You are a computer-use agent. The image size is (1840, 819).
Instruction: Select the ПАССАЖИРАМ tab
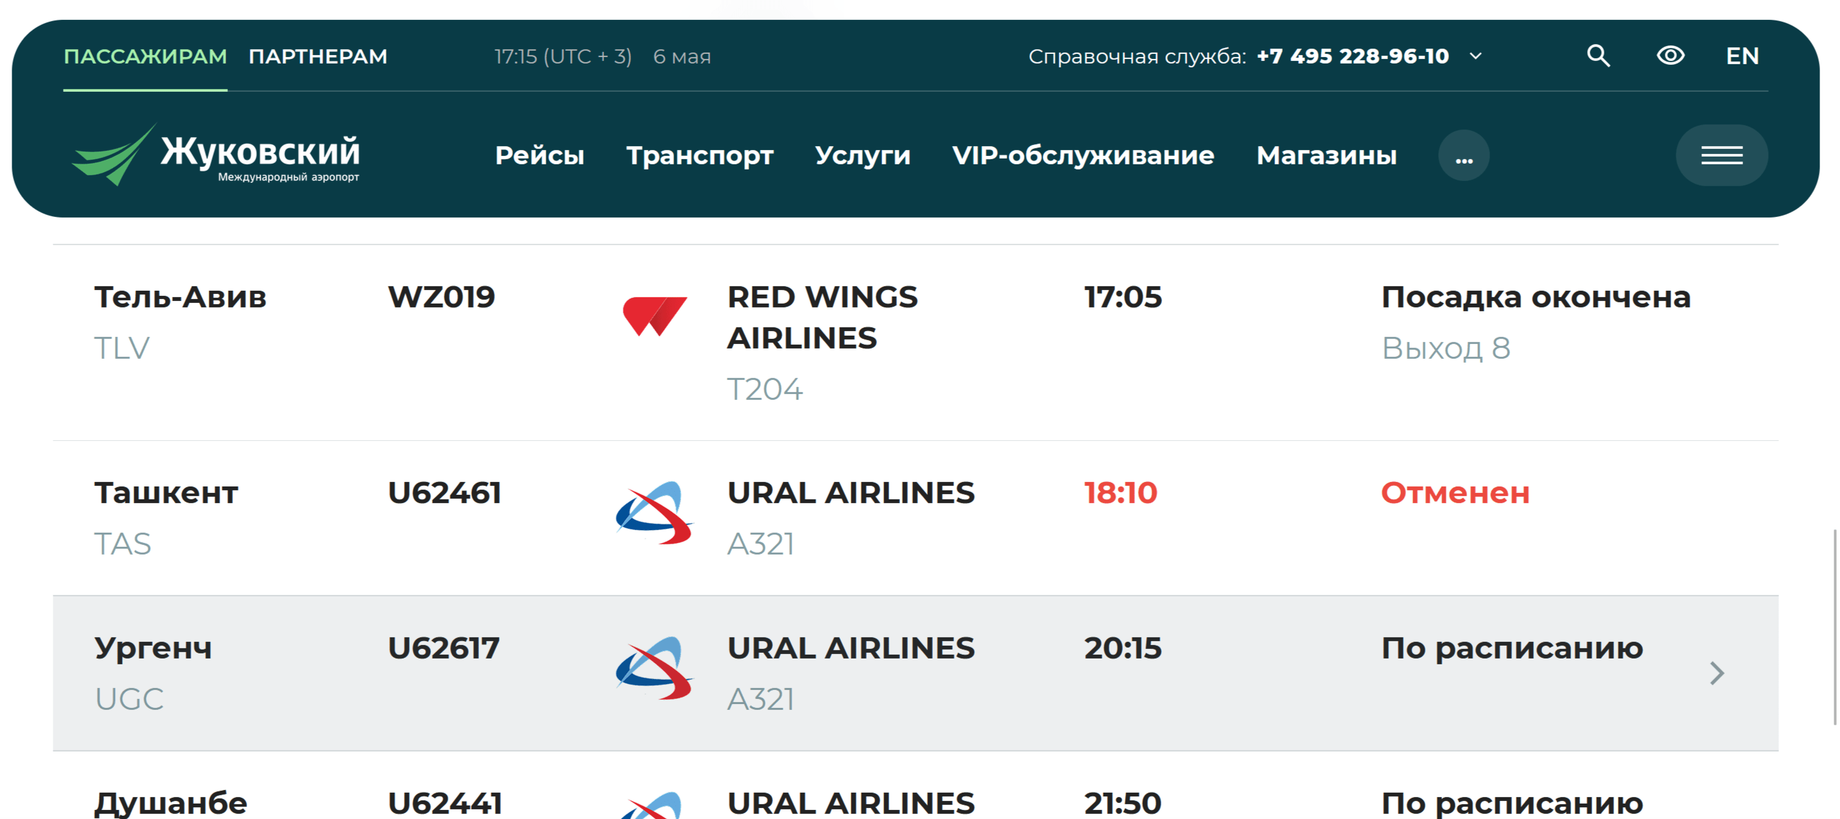[x=145, y=56]
